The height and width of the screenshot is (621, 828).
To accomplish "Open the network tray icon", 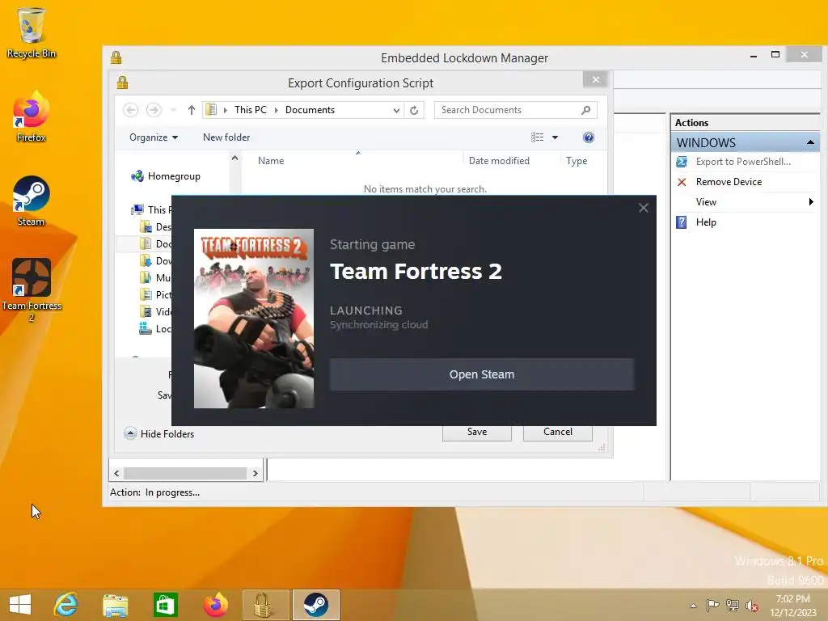I will click(733, 605).
